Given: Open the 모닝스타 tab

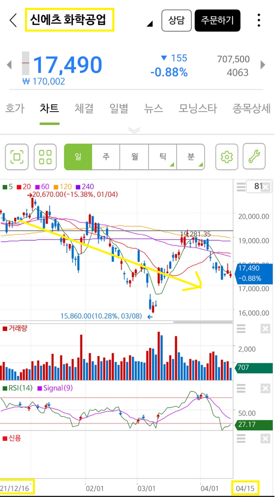Looking at the screenshot, I should [x=198, y=109].
